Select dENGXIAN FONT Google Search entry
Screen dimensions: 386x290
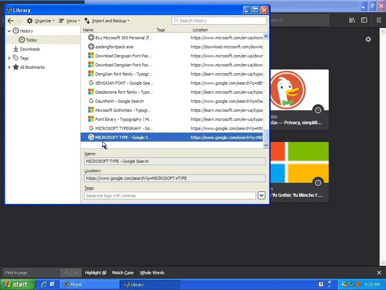[172, 83]
